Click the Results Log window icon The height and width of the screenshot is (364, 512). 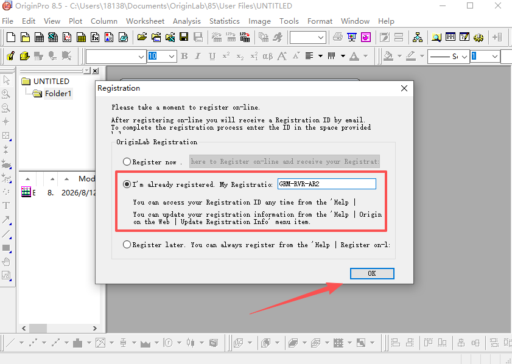tap(451, 37)
